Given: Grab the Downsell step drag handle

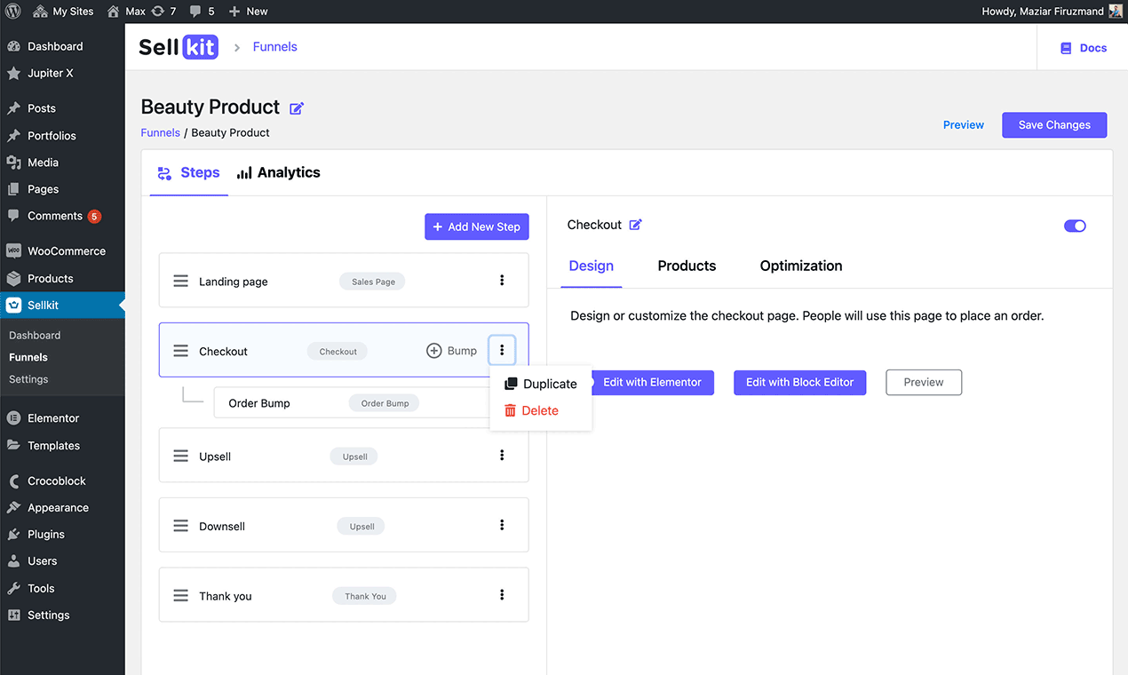Looking at the screenshot, I should coord(180,527).
